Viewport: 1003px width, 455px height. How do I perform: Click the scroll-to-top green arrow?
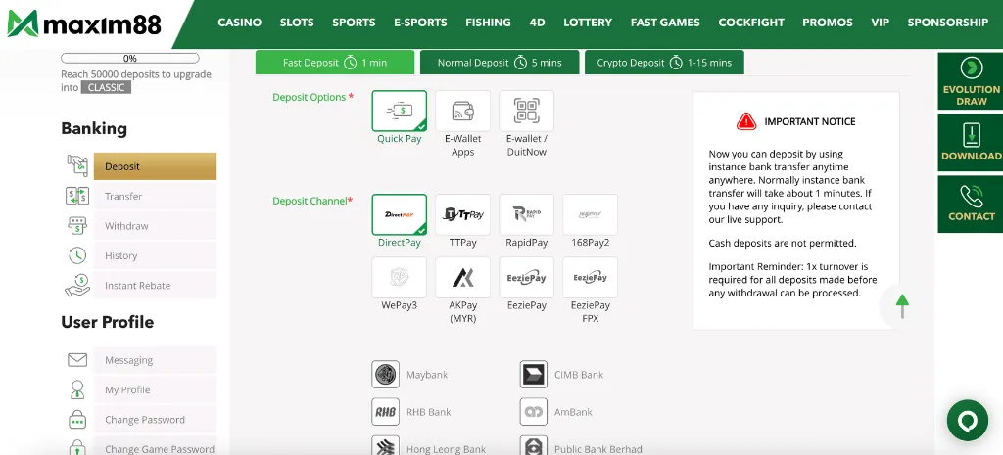902,305
